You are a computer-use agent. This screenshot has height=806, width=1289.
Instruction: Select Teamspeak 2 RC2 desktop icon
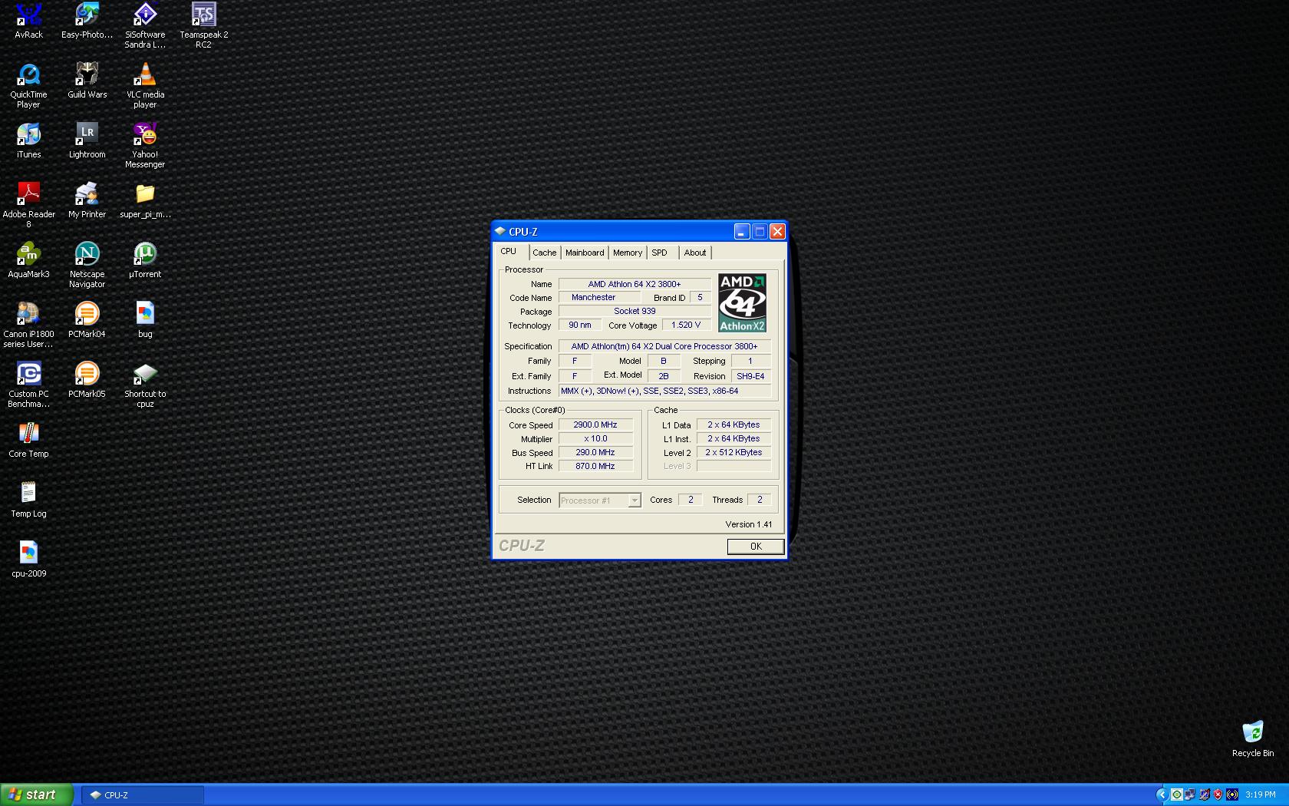point(203,25)
